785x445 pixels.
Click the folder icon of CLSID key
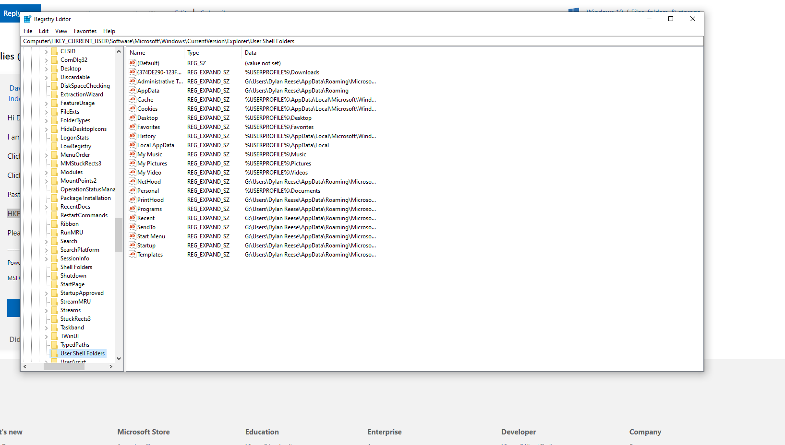[54, 51]
